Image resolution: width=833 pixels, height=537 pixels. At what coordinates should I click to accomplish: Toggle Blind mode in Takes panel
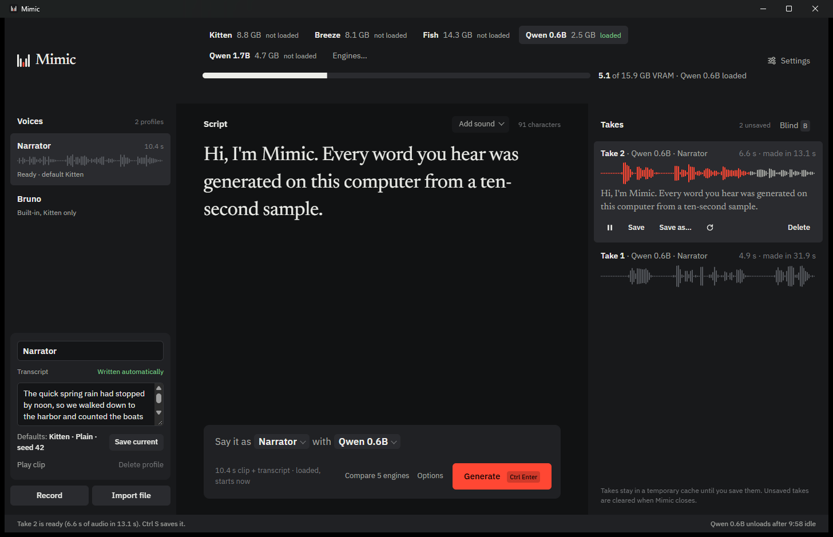tap(795, 125)
